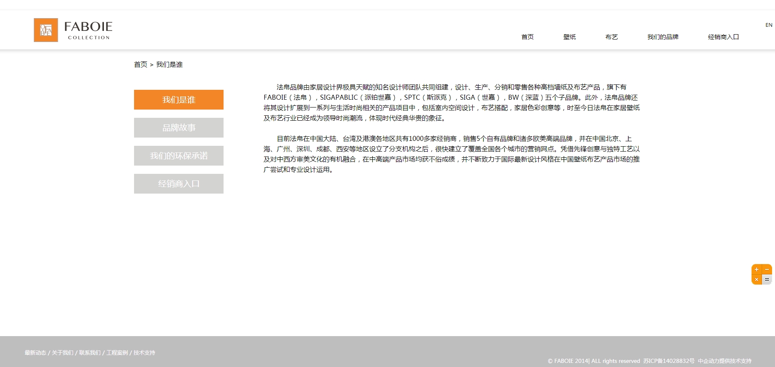Click 中企动力提供技术支持 footer link
The height and width of the screenshot is (367, 775).
(725, 361)
